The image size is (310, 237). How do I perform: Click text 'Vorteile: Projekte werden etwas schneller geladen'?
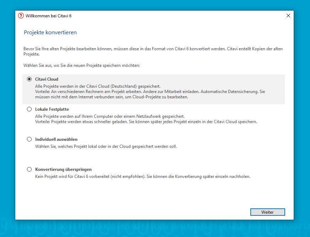(146, 122)
